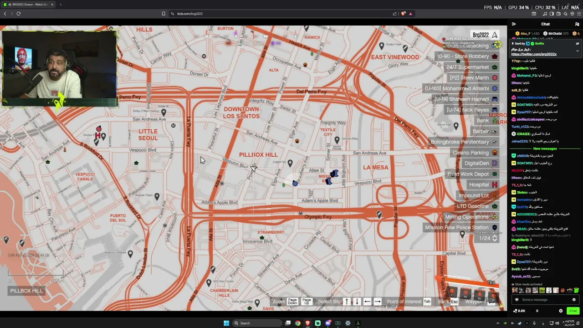Click the DigitalDen D icon
This screenshot has height=328, width=583.
(495, 163)
